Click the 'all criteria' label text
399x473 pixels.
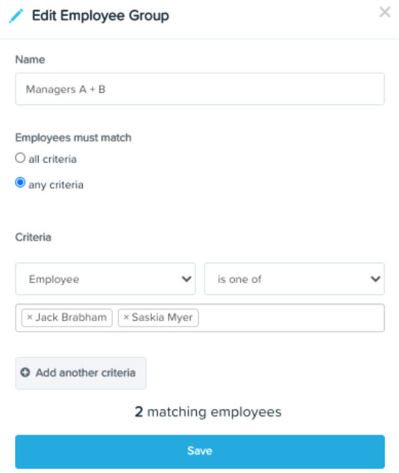pos(52,159)
